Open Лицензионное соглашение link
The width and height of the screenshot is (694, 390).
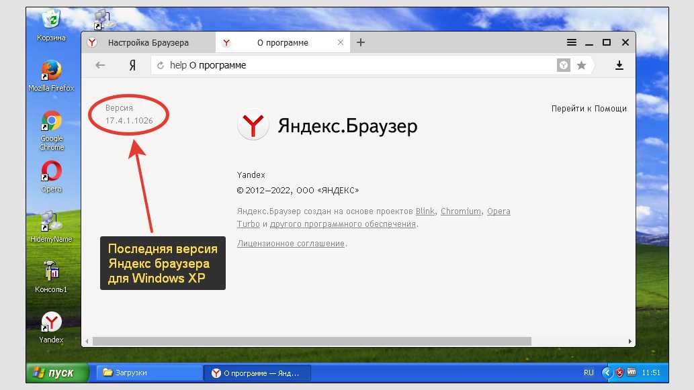(291, 244)
